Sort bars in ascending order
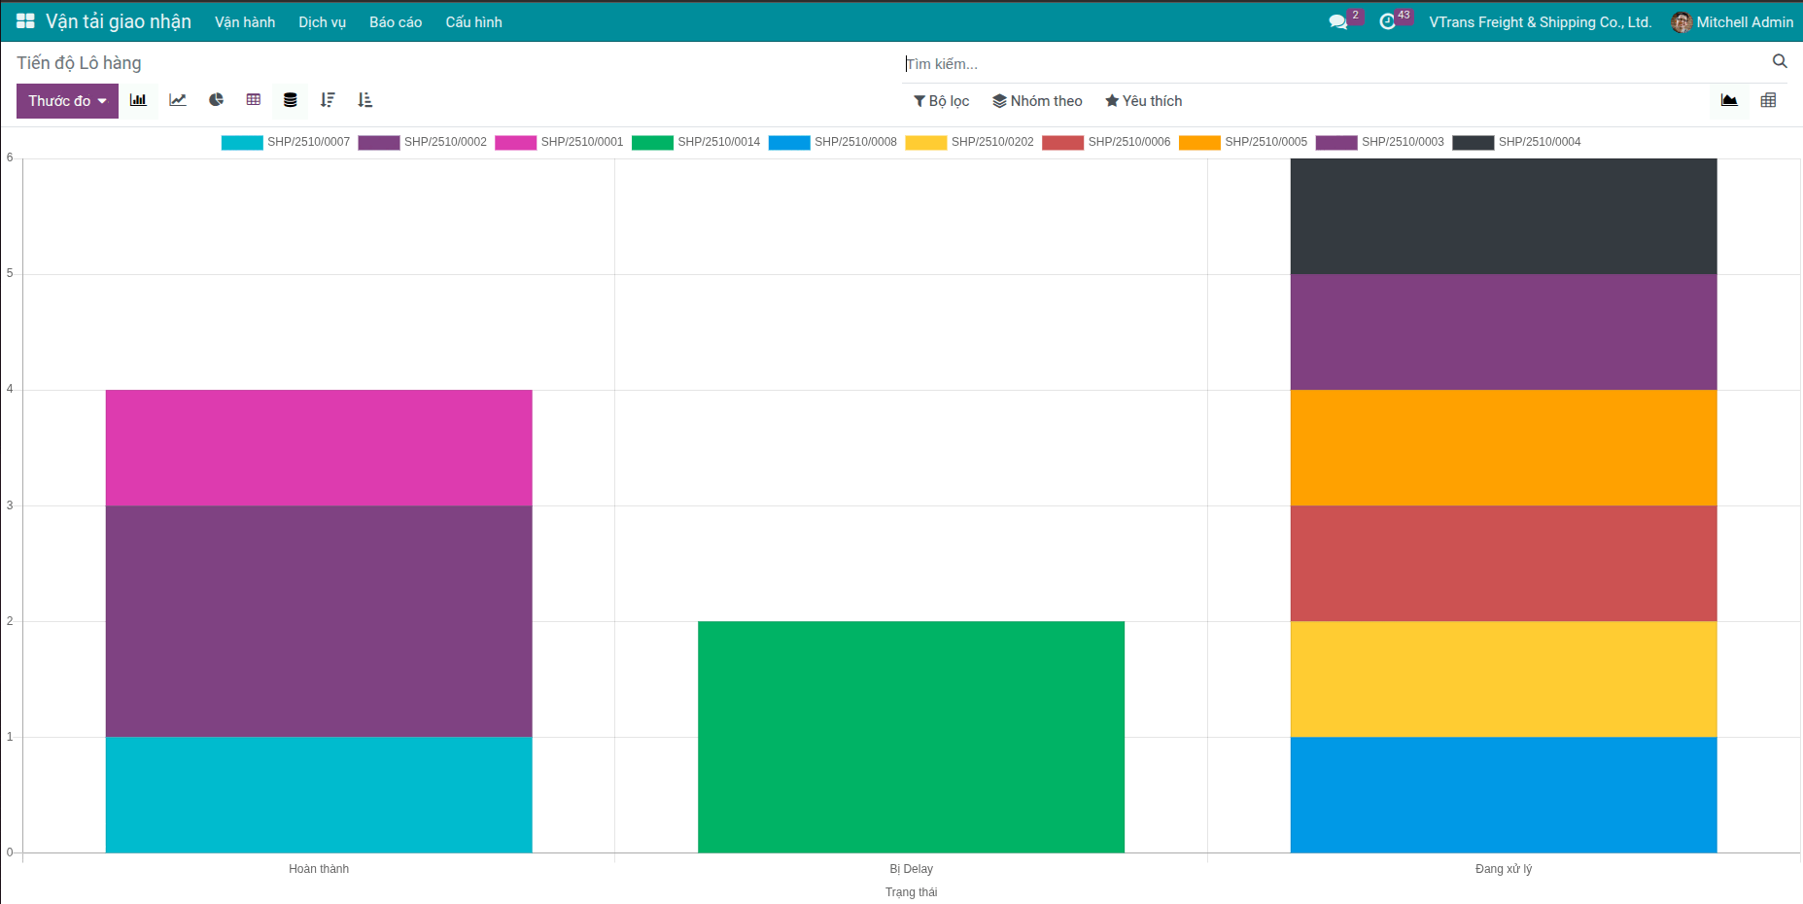The image size is (1803, 904). (365, 100)
